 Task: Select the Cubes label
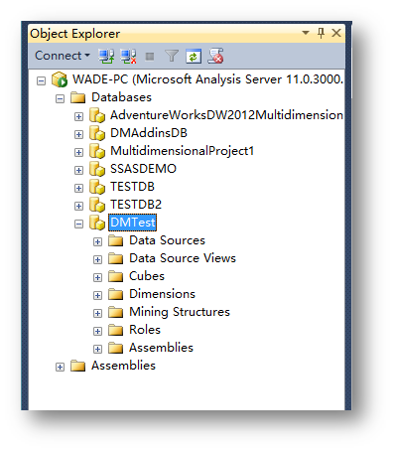147,276
